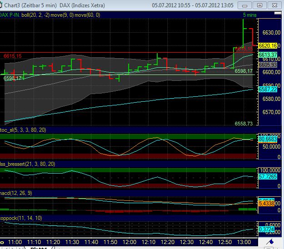This screenshot has width=284, height=249.
Task: Minimize the Chart3 window
Action: click(x=244, y=5)
